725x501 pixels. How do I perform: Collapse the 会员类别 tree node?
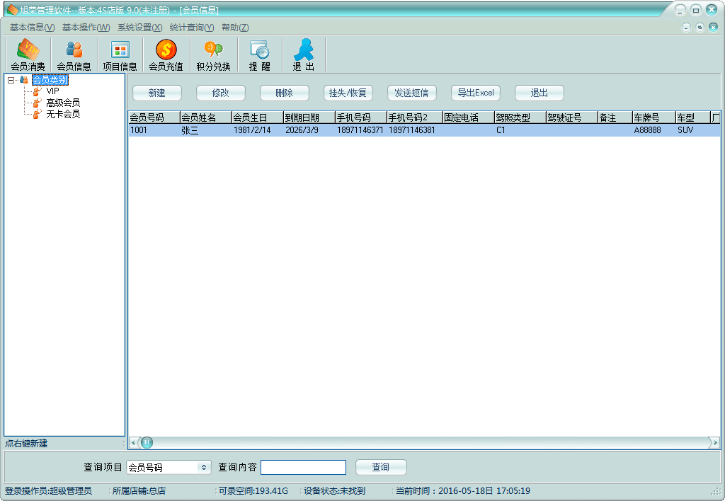point(11,80)
